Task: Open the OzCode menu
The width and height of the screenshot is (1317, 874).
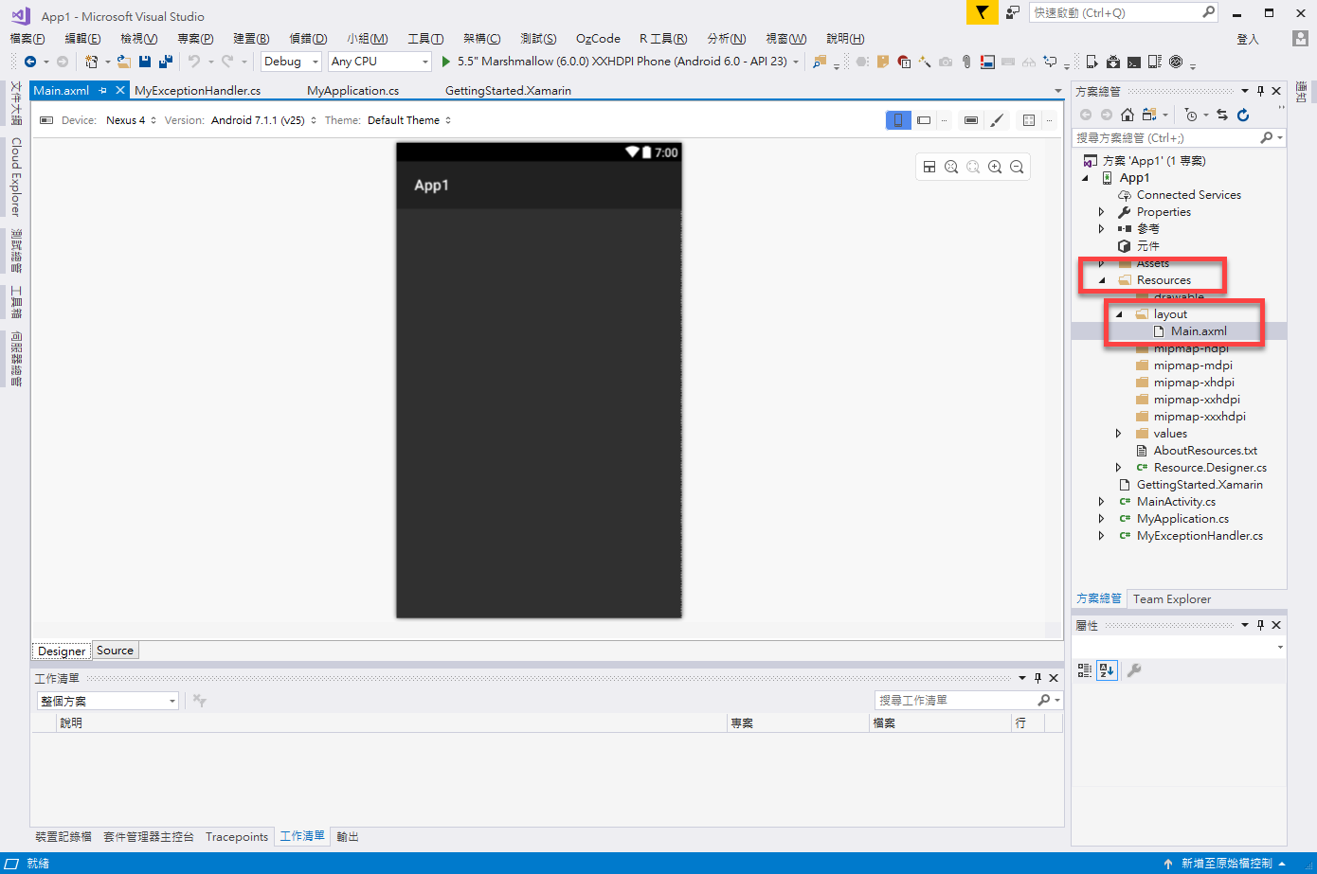Action: coord(598,39)
